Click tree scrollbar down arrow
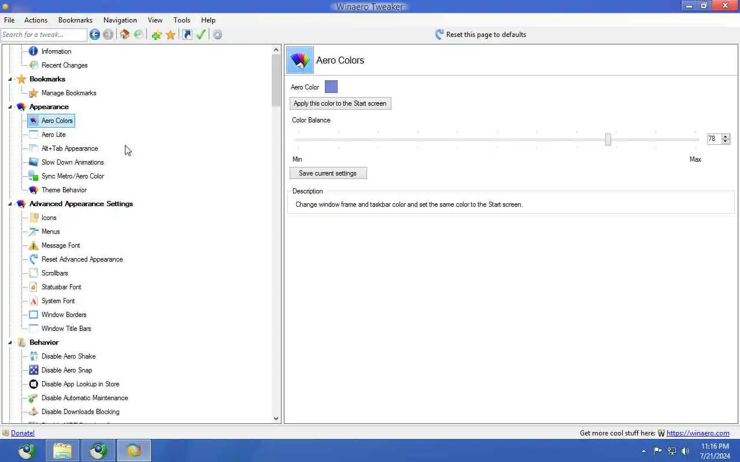 tap(276, 418)
